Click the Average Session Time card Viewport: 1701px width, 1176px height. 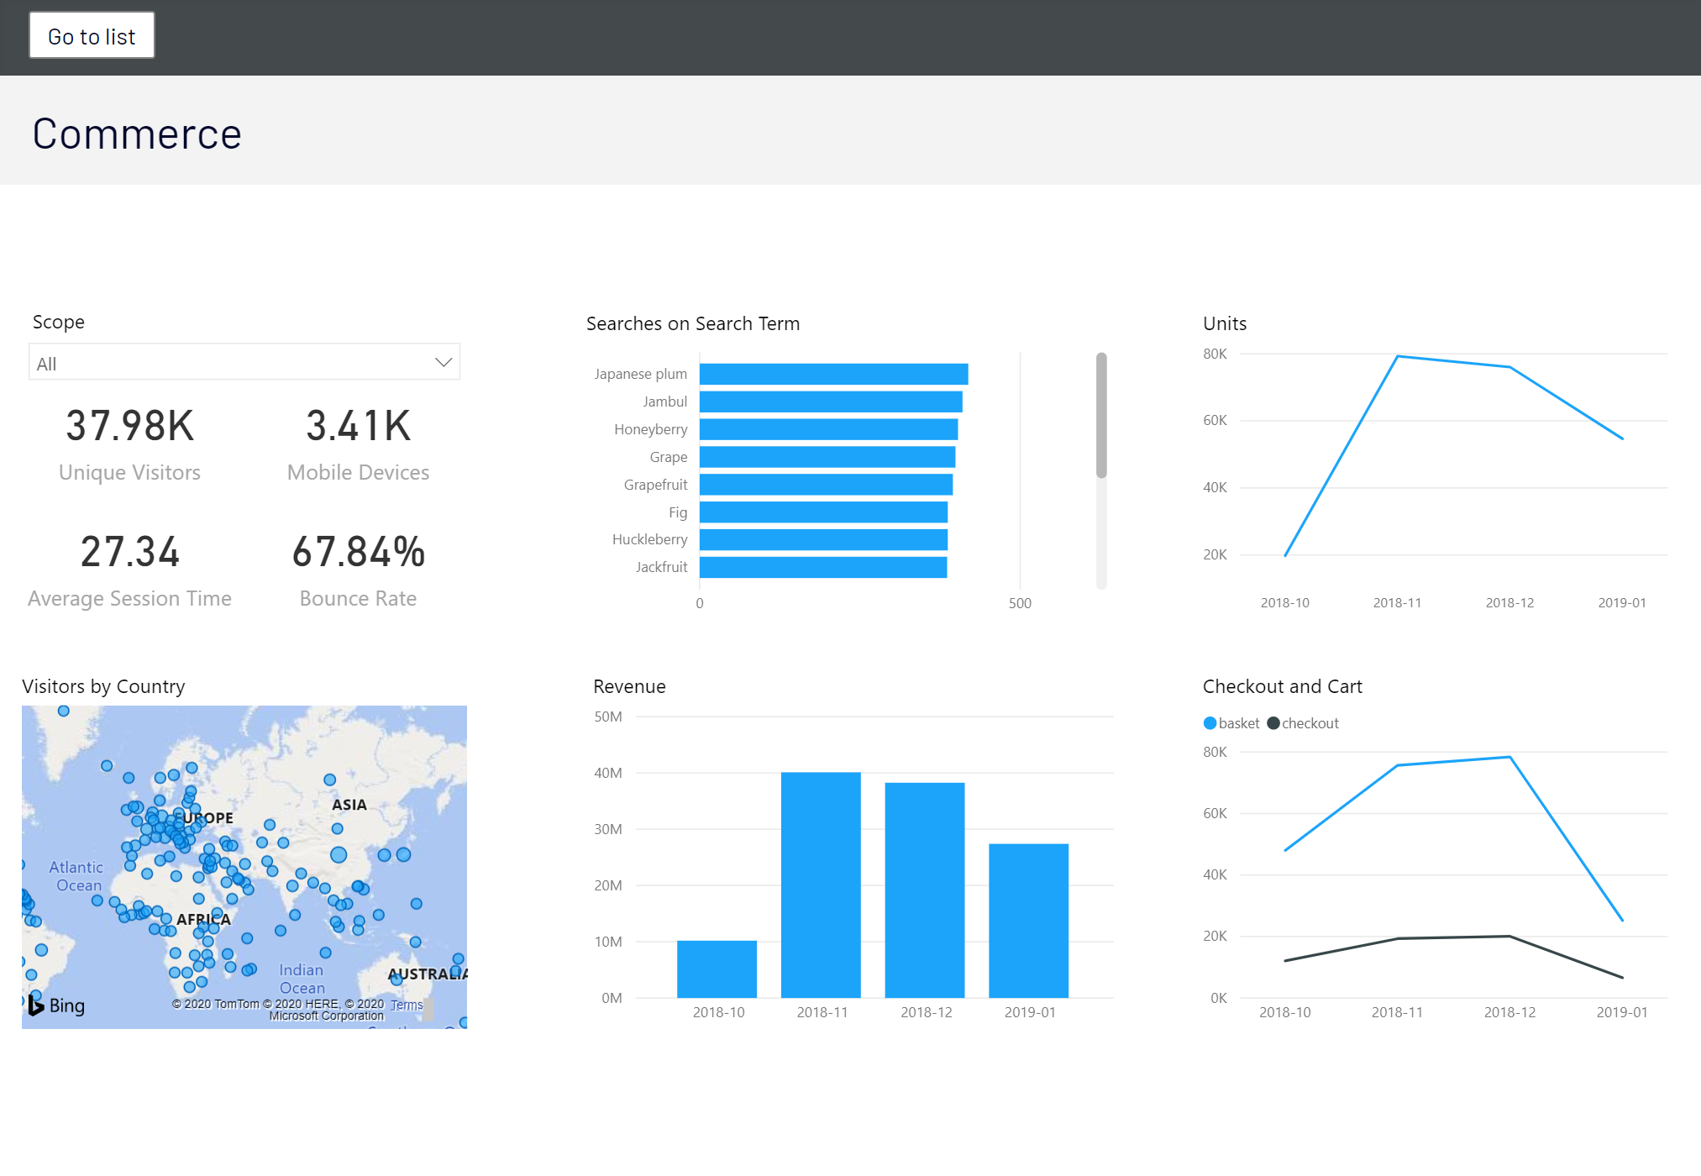click(x=129, y=552)
